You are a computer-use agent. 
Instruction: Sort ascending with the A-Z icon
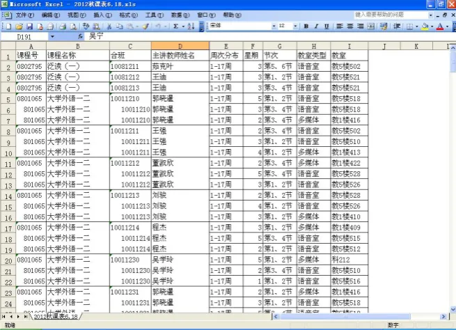pos(191,26)
